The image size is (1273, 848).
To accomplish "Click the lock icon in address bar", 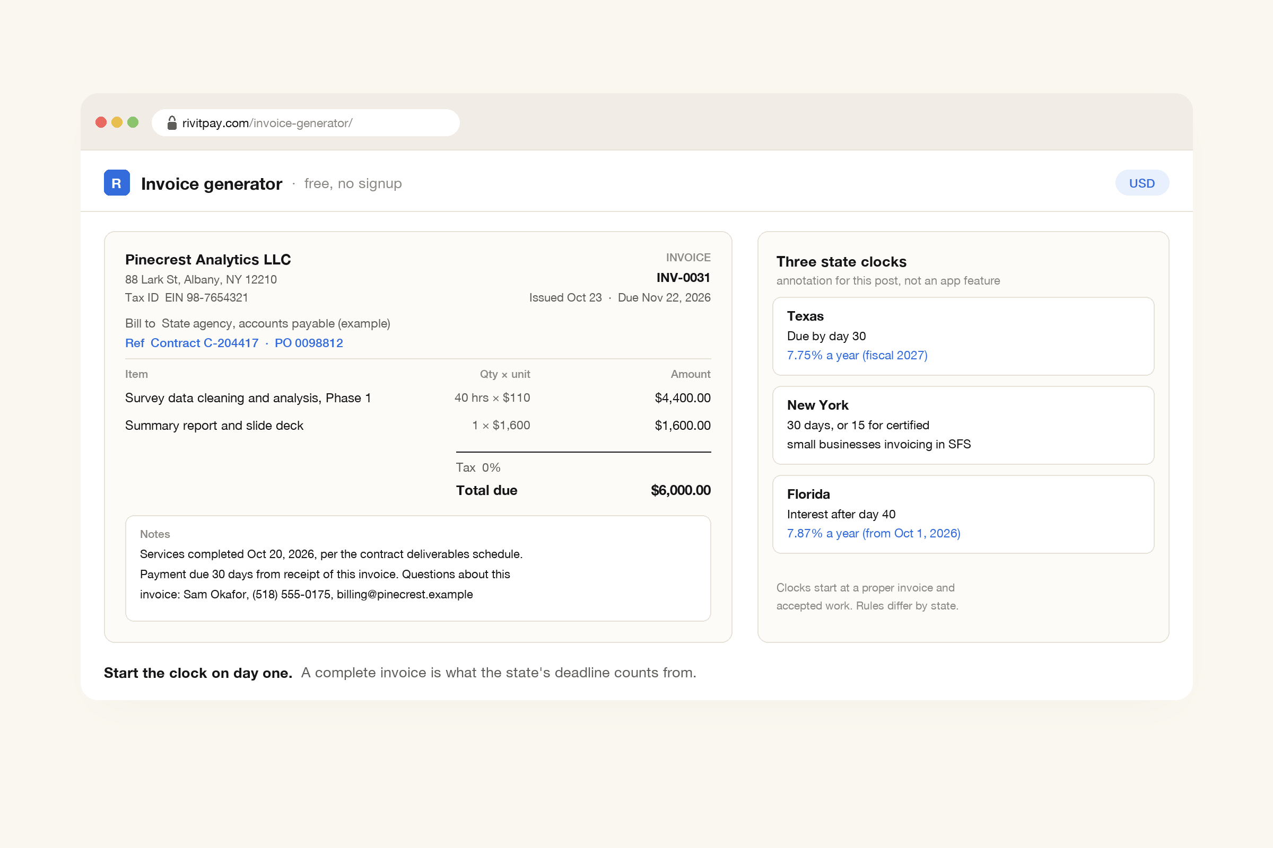I will [171, 123].
